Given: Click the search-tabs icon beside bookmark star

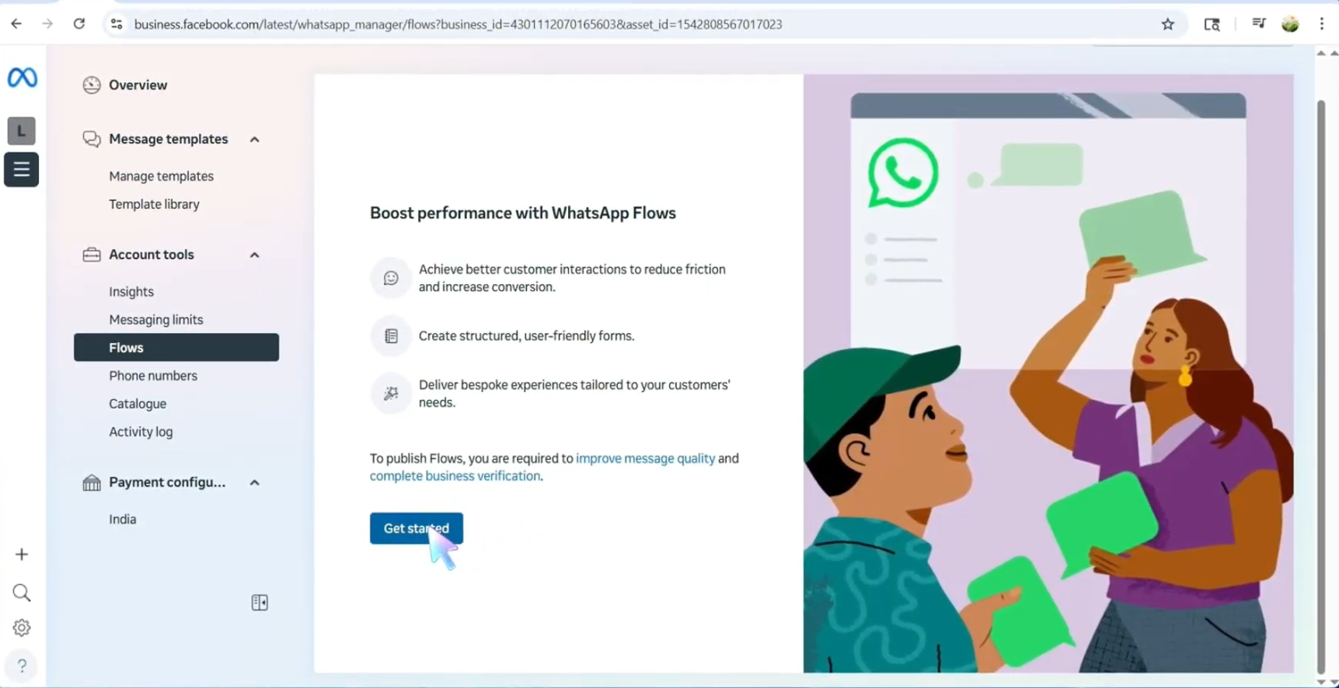Looking at the screenshot, I should click(1212, 24).
